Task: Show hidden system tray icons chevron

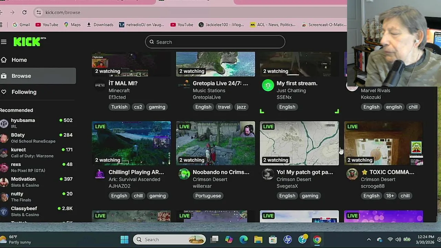Action: pos(369,239)
